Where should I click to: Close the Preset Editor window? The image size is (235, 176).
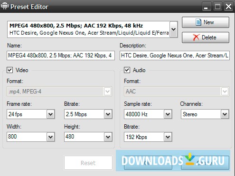(x=228, y=7)
